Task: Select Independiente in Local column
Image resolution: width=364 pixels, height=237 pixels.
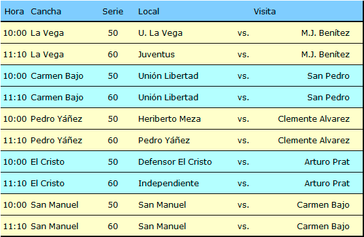Action: (168, 183)
